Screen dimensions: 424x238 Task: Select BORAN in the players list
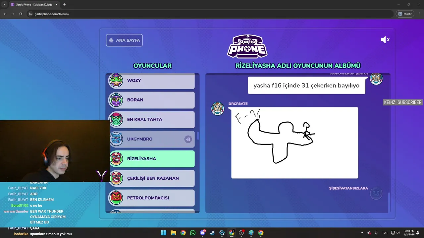152,100
